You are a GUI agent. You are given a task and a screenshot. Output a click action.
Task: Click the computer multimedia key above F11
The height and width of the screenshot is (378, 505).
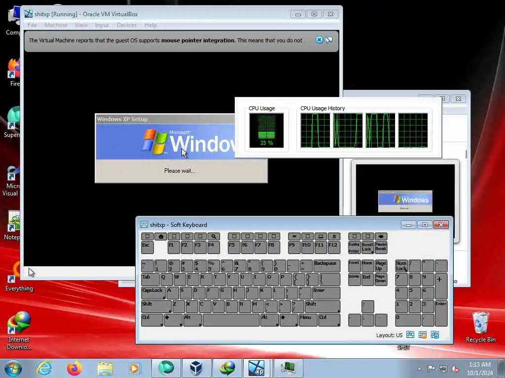point(321,236)
